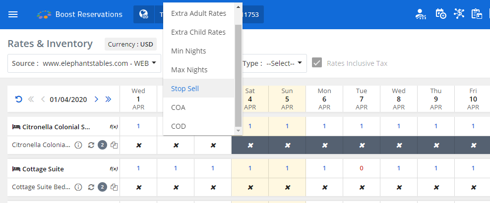
Task: Open the add reservation calendar icon
Action: coord(440,14)
